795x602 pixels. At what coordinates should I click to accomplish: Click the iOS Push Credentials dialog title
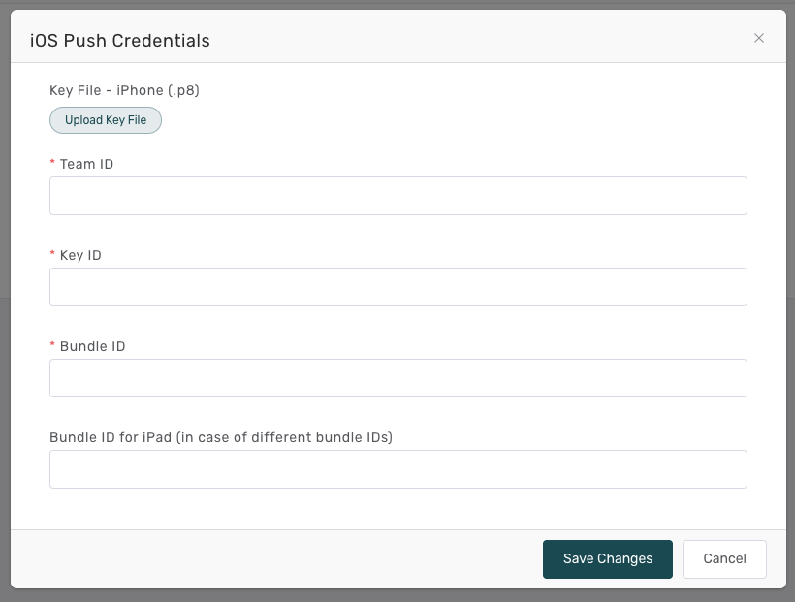click(x=120, y=41)
